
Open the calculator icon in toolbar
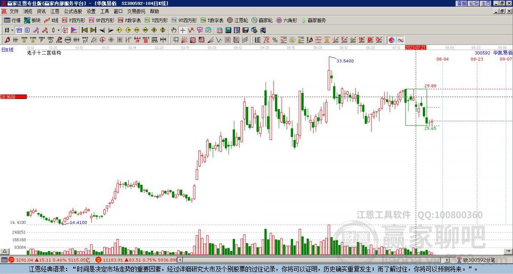point(228,30)
